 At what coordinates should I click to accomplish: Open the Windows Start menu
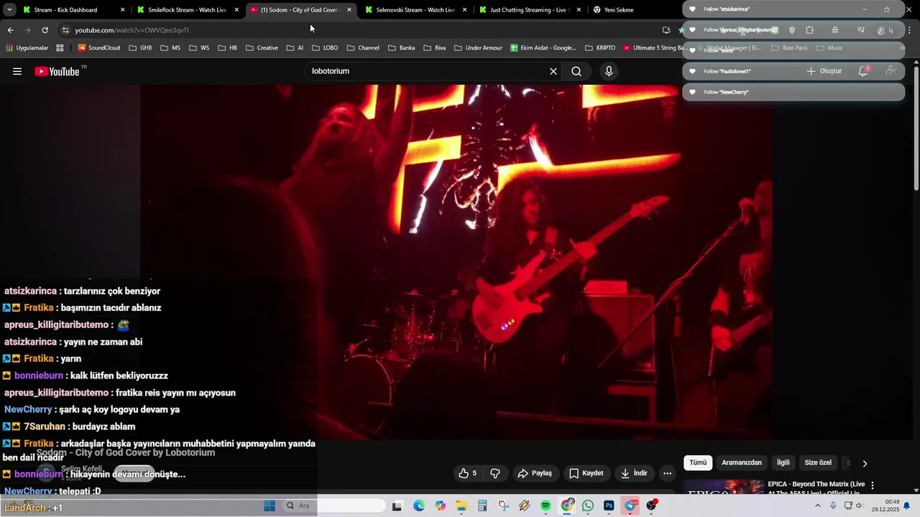tap(270, 506)
